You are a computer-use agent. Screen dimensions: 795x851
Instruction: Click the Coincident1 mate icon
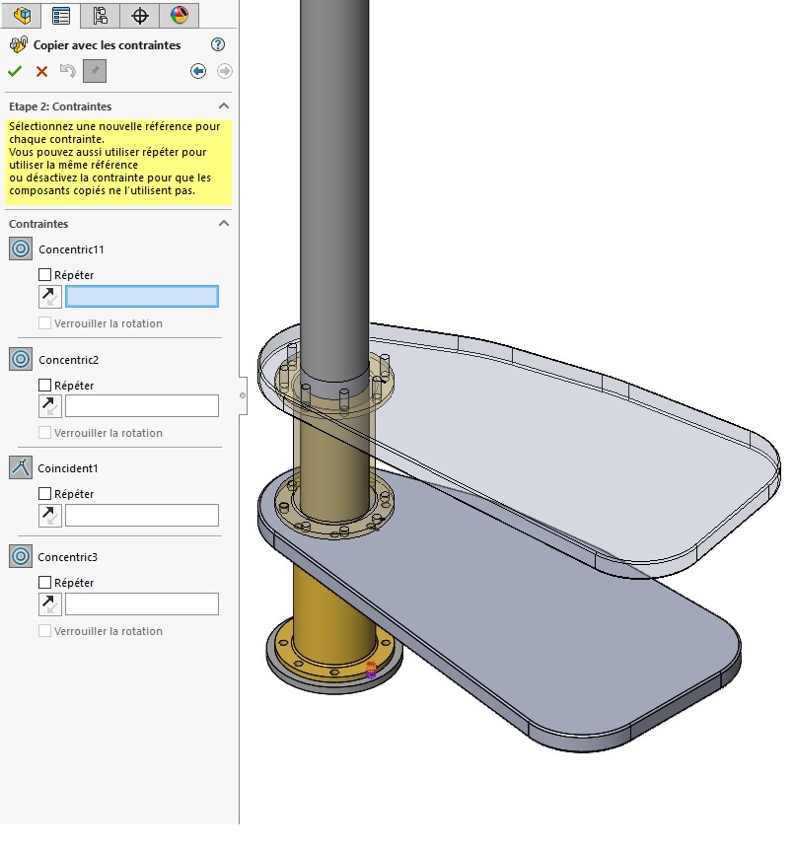(21, 467)
